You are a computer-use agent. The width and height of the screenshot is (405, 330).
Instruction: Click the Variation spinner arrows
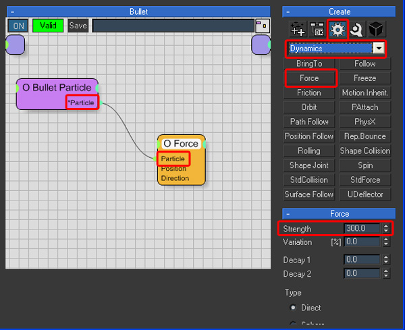coord(386,242)
